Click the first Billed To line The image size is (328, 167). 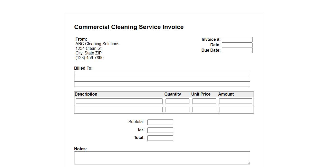(162, 73)
